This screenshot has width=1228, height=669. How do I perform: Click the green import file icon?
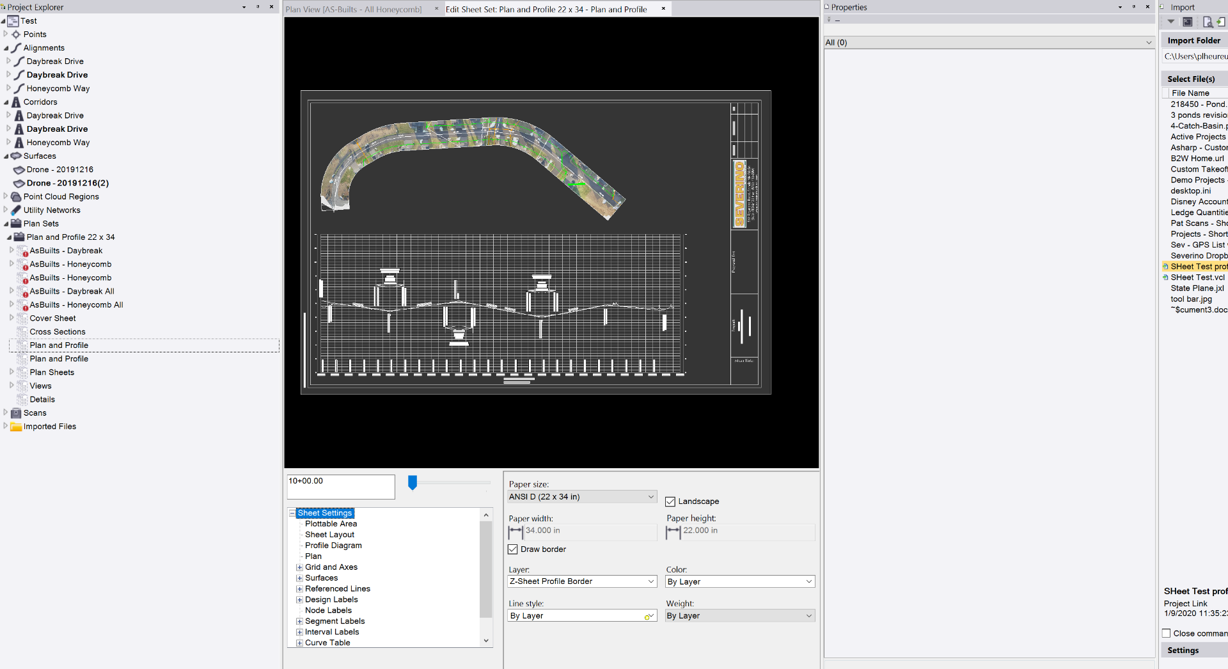tap(1221, 21)
